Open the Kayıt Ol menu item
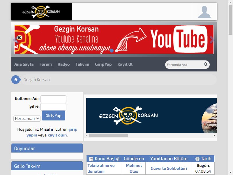 click(125, 64)
